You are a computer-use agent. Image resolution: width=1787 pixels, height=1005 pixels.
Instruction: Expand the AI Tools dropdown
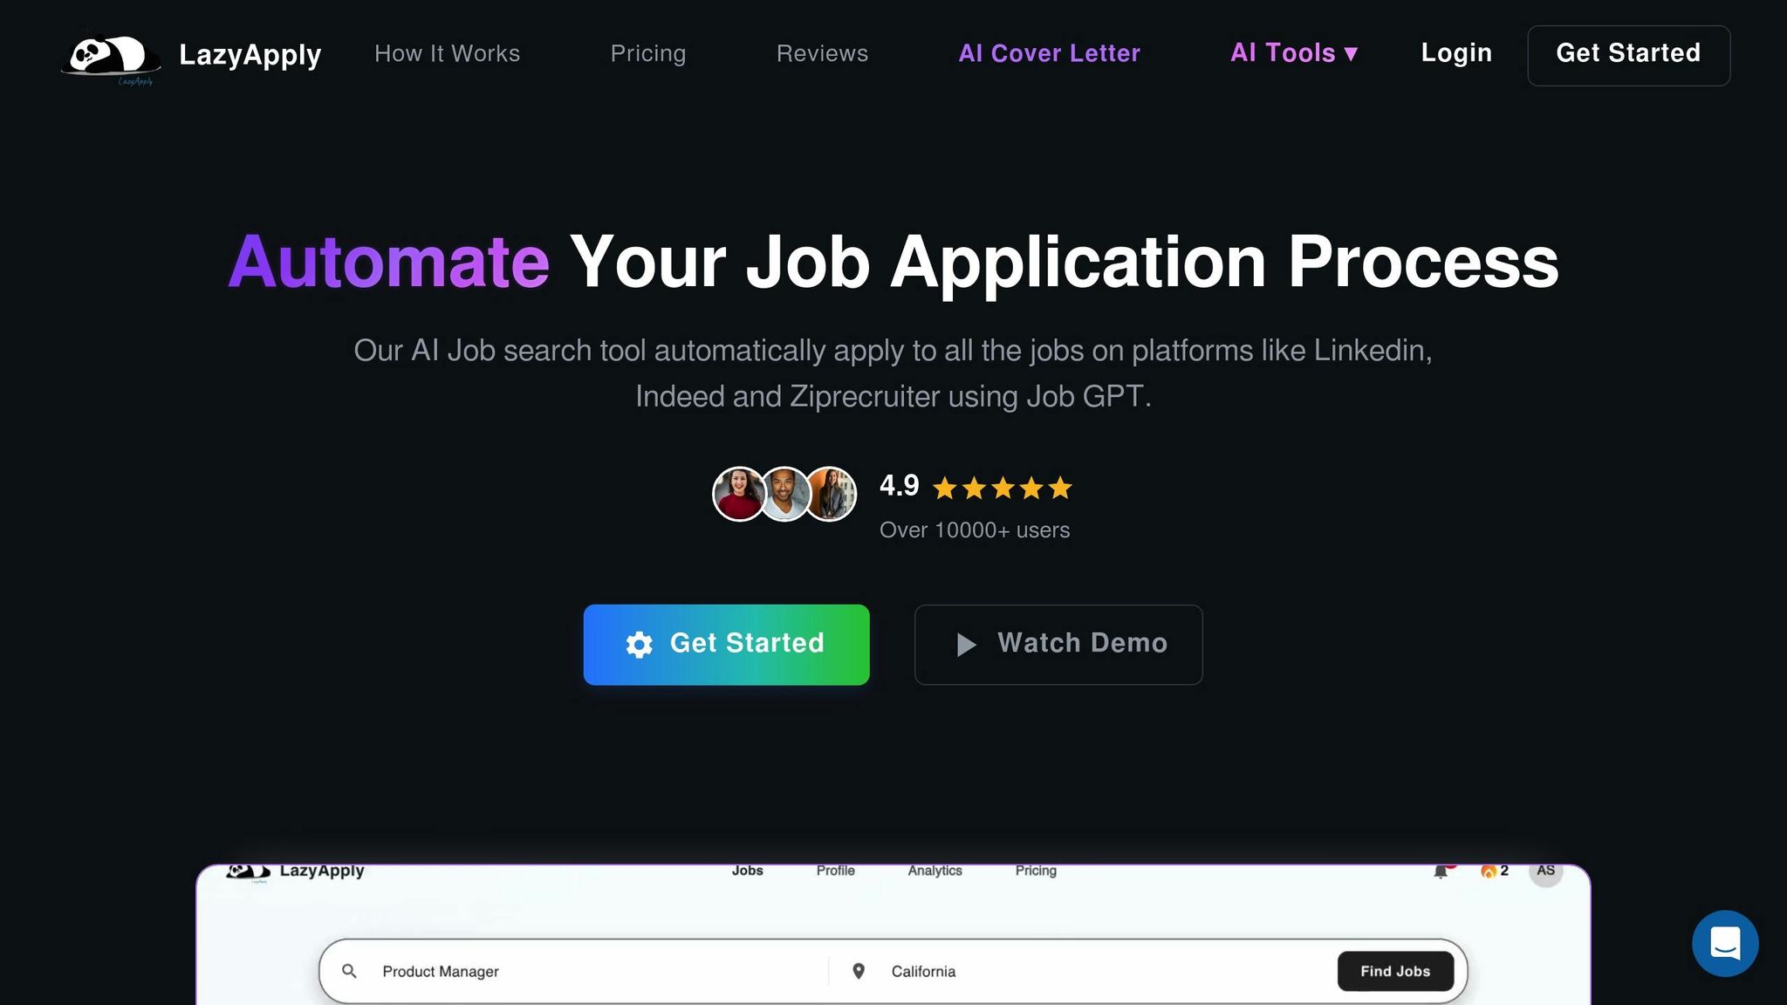pos(1294,53)
